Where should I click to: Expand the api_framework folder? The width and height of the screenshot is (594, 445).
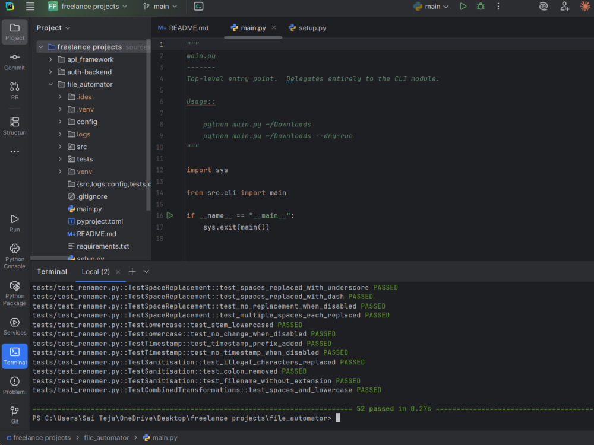click(50, 59)
